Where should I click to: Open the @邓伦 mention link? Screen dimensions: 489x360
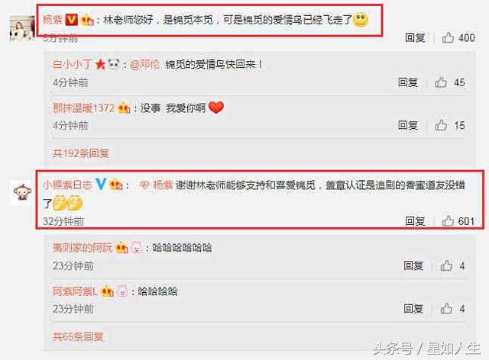(x=144, y=65)
